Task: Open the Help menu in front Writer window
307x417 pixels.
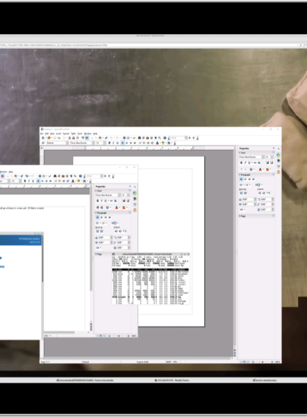Action: click(11, 172)
